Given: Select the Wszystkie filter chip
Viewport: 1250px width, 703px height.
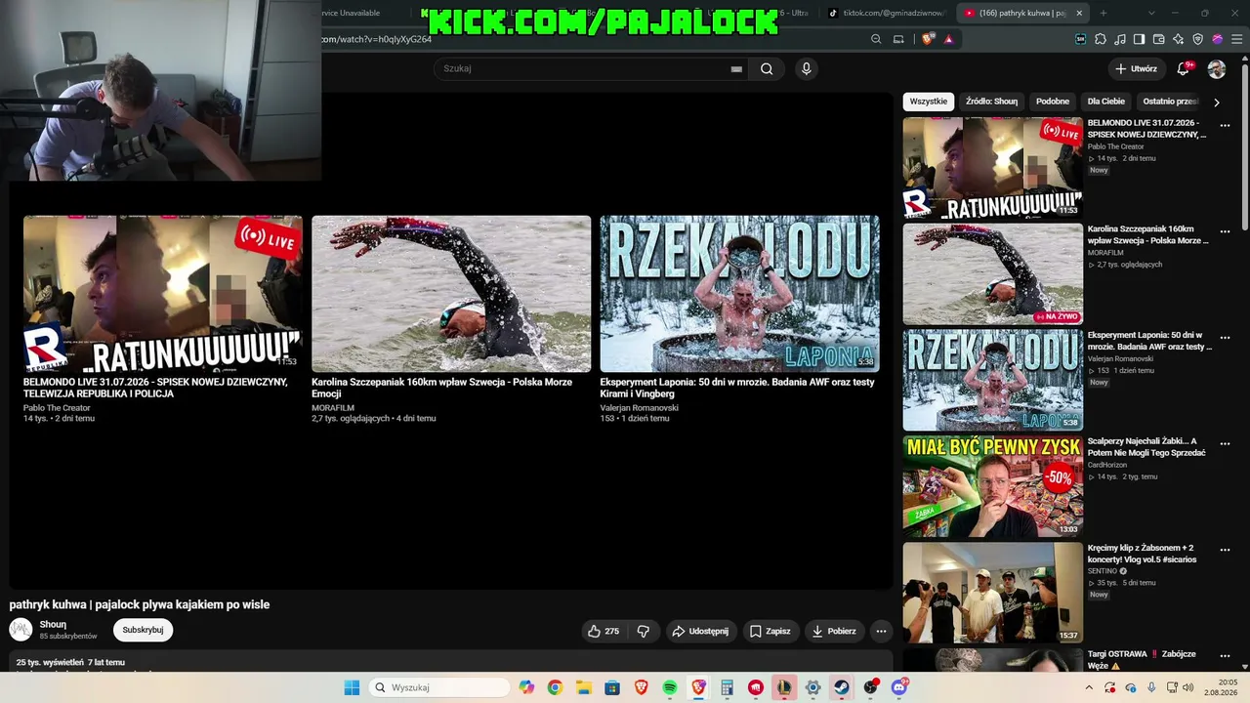Looking at the screenshot, I should tap(928, 102).
